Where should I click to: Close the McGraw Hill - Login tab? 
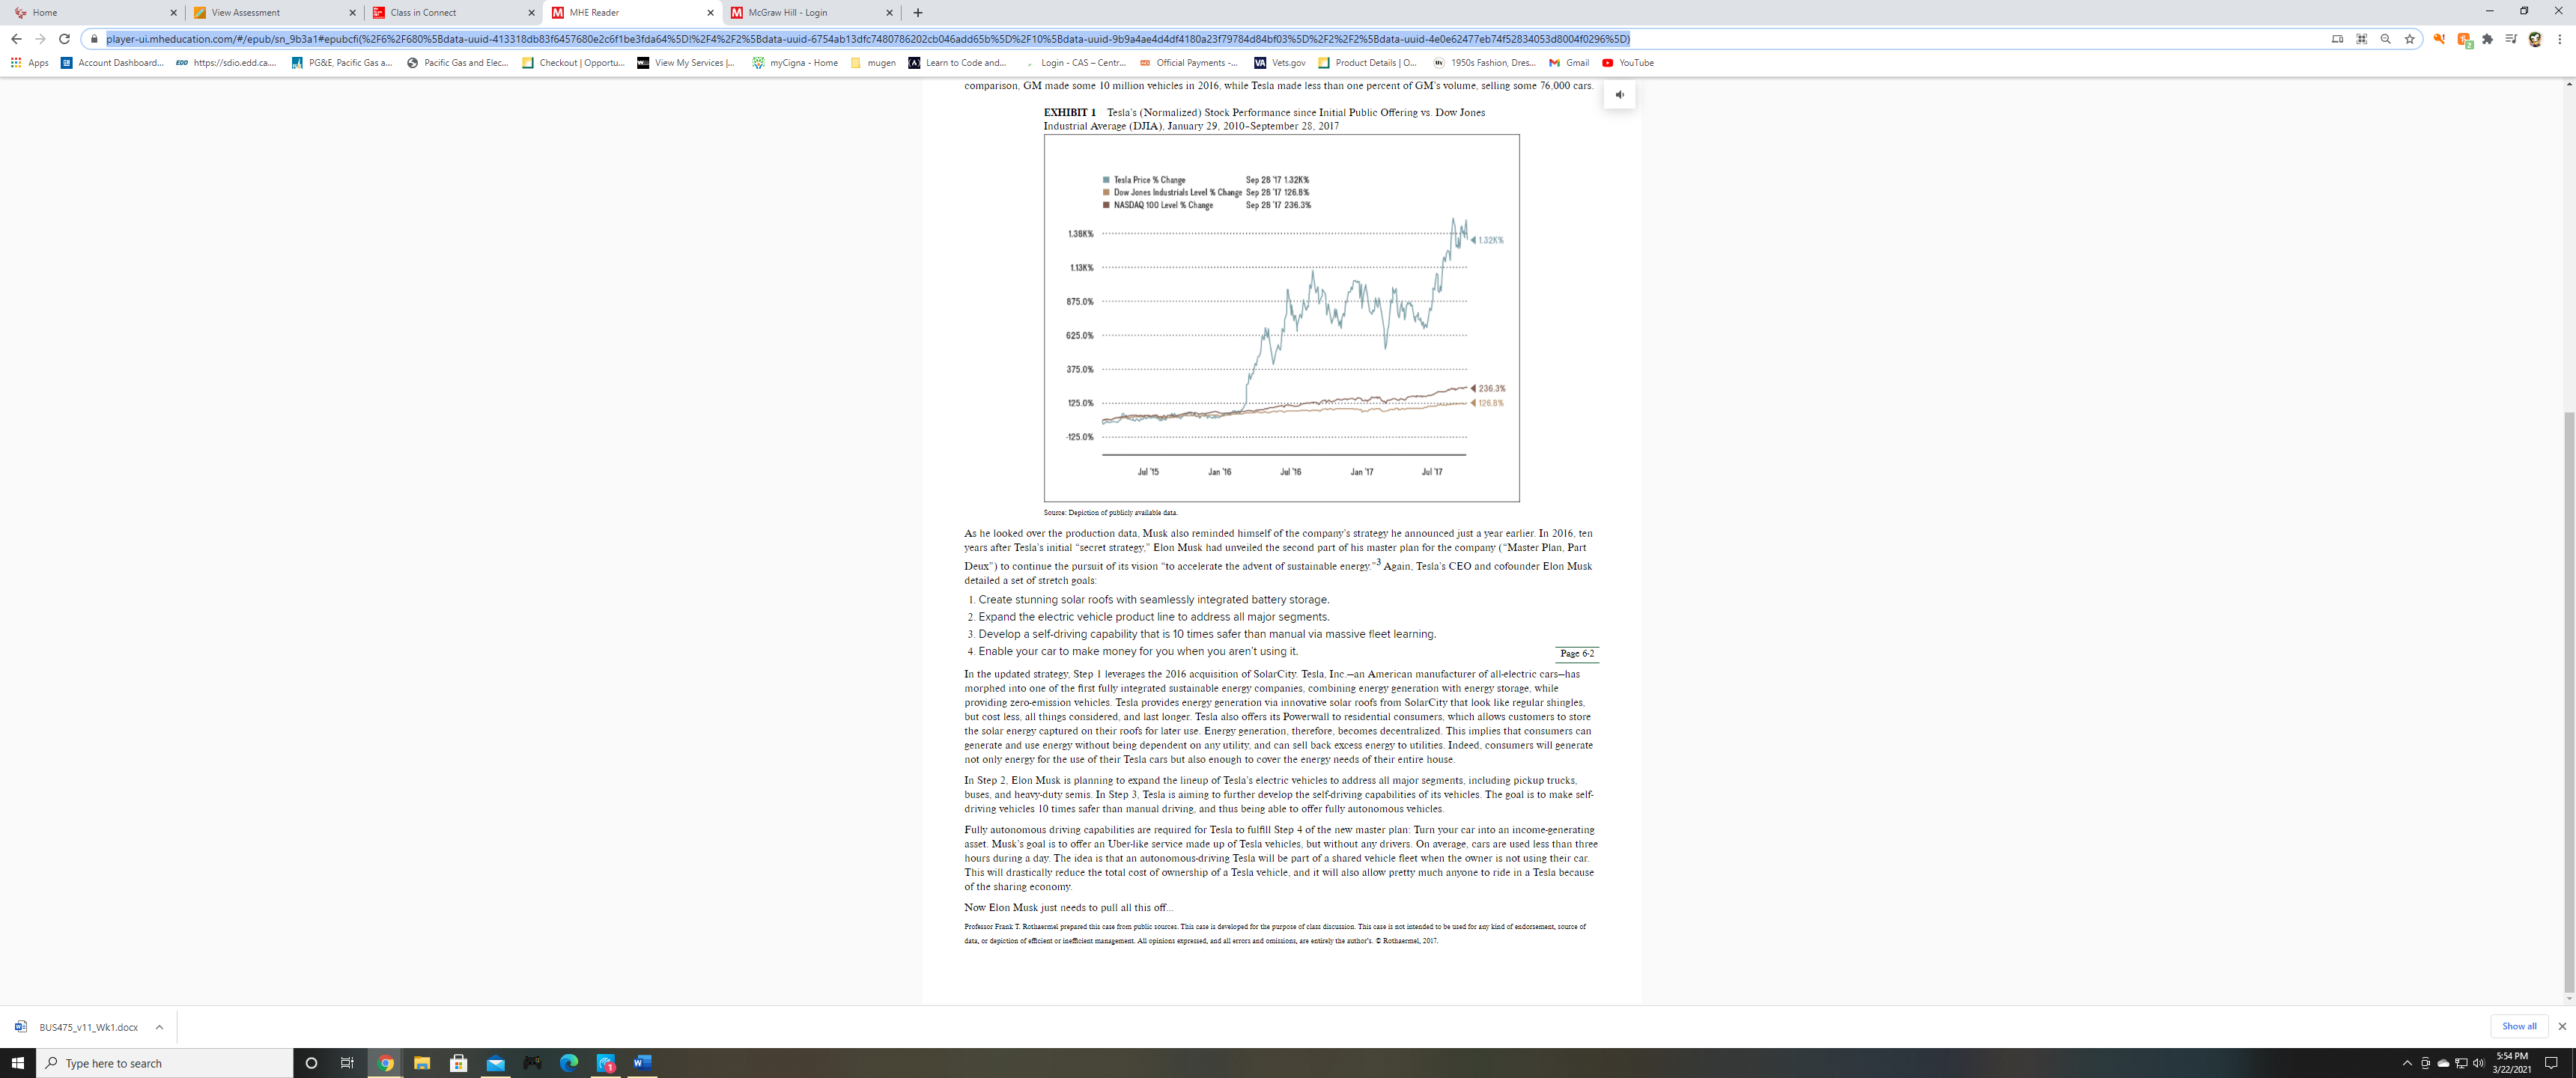point(889,13)
